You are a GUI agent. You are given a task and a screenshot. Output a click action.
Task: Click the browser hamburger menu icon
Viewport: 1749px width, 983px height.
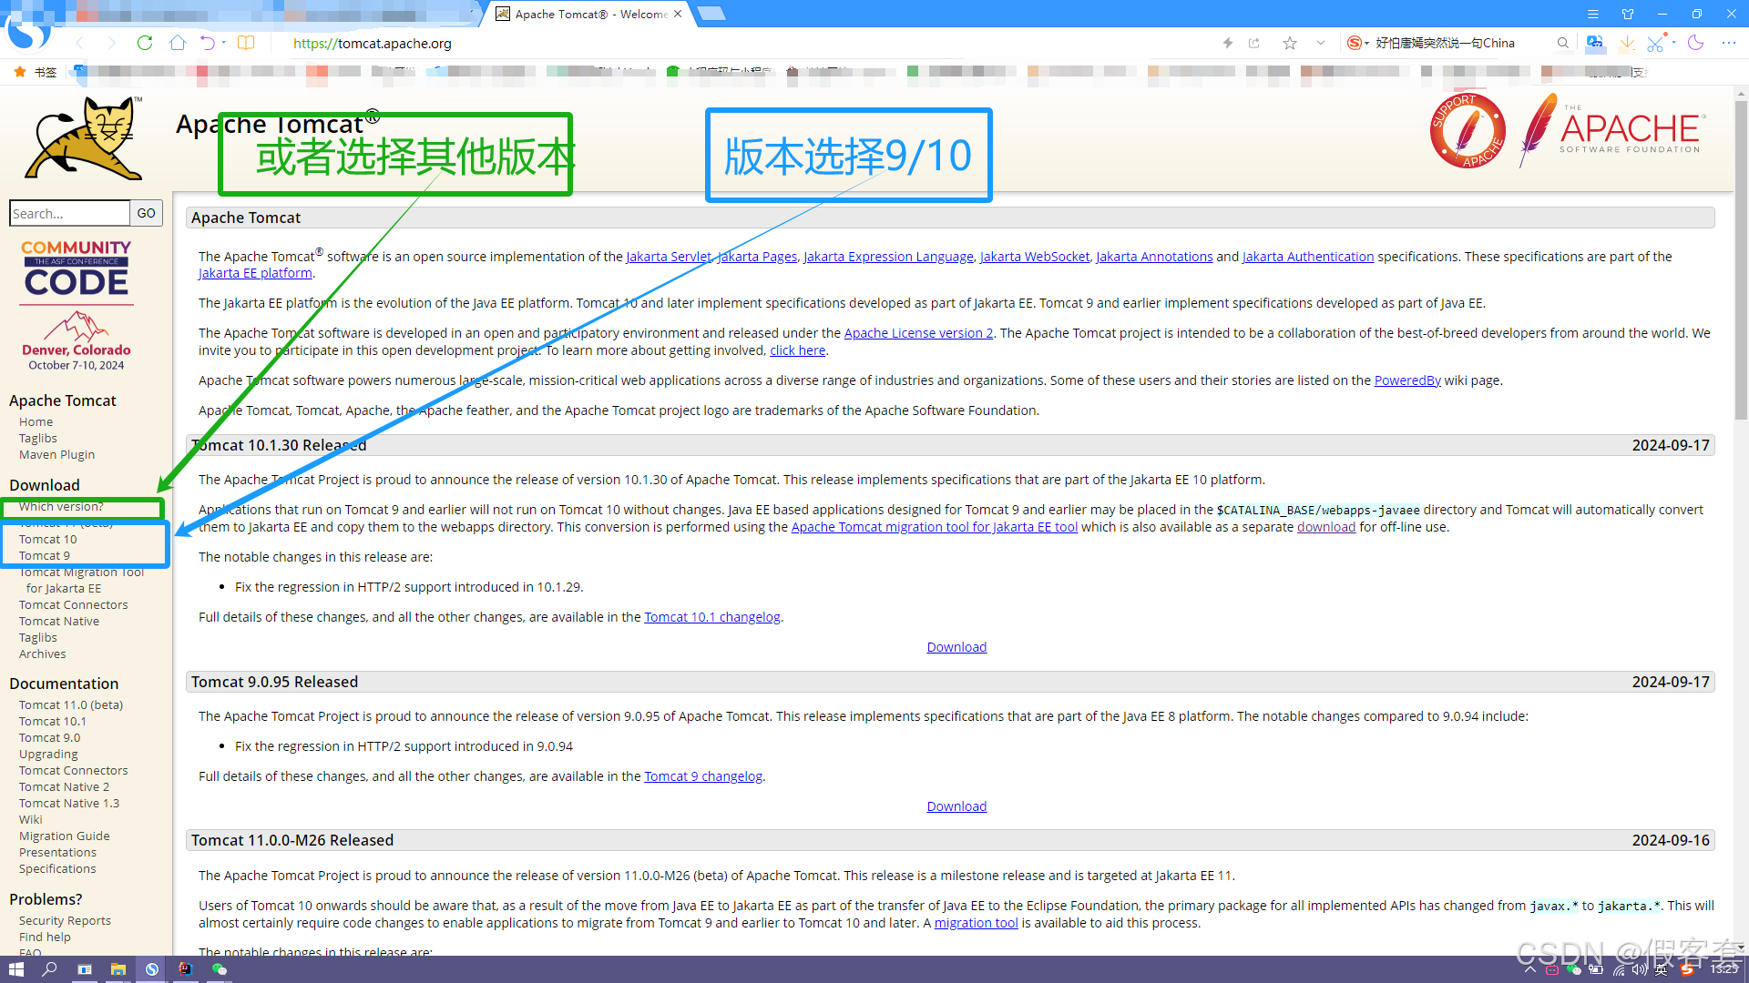tap(1593, 14)
